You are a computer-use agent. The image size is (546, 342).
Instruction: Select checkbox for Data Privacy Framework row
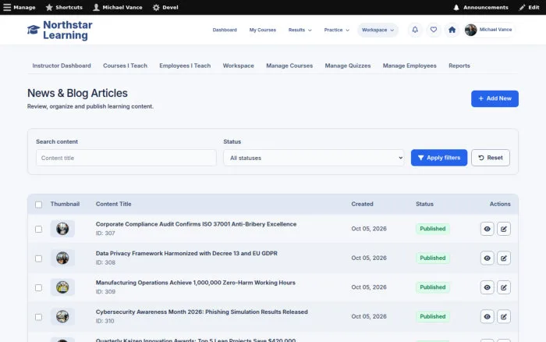pyautogui.click(x=39, y=258)
